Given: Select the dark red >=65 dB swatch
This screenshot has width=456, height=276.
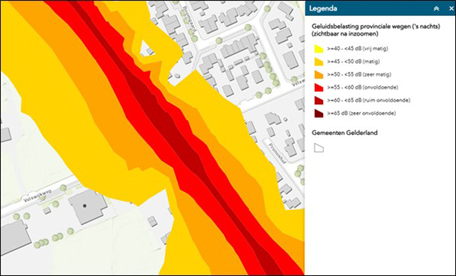Looking at the screenshot, I should (x=318, y=113).
